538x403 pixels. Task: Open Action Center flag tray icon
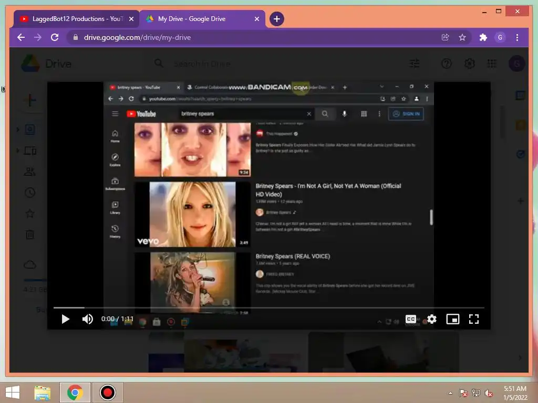463,393
